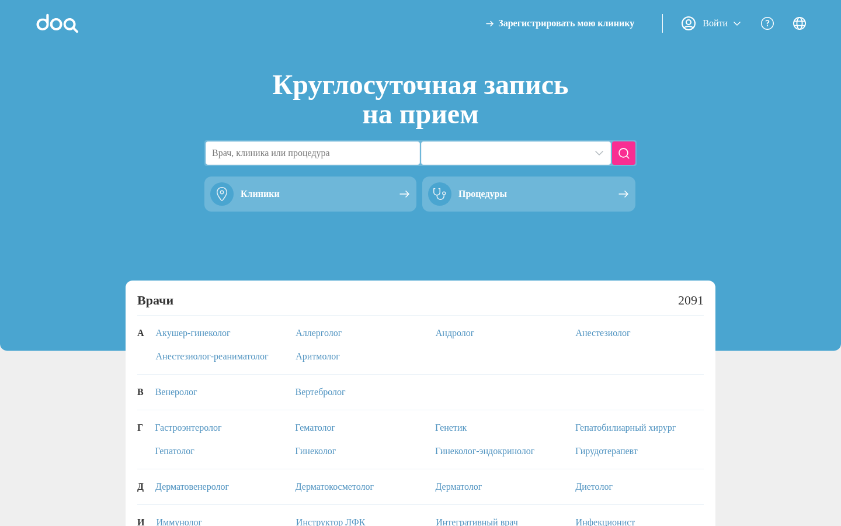Choose Генетик from the list

(x=451, y=428)
